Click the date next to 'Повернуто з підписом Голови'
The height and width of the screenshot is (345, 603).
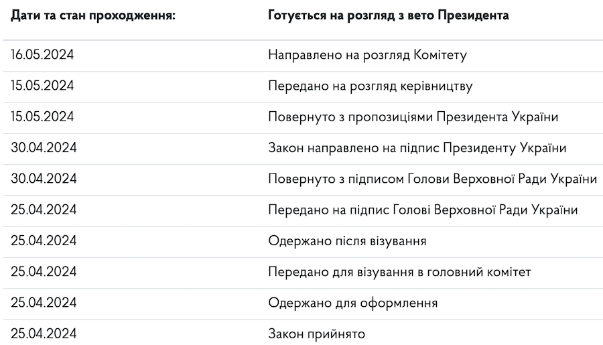click(x=42, y=179)
